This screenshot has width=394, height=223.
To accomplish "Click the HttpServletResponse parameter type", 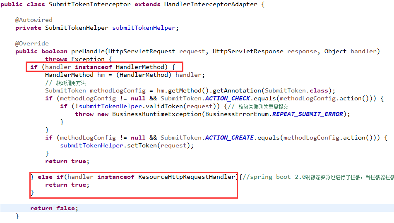I will coord(248,52).
